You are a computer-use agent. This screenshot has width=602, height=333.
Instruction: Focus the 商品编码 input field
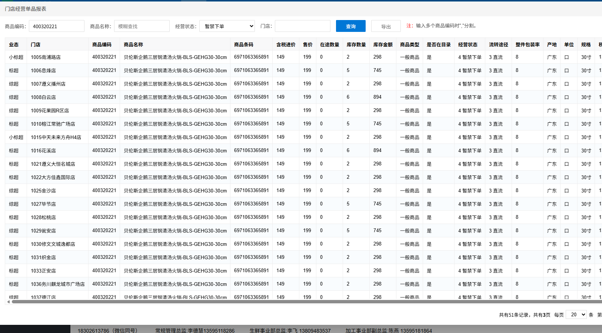[x=57, y=26]
